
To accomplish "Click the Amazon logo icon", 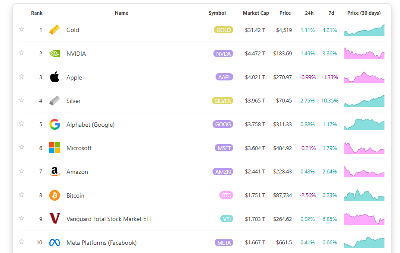I will click(x=54, y=171).
